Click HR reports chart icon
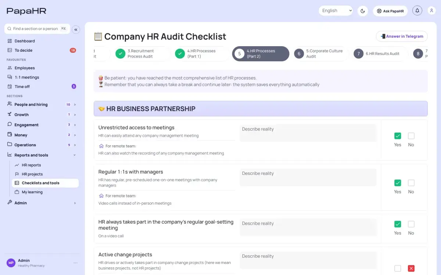 (17, 165)
